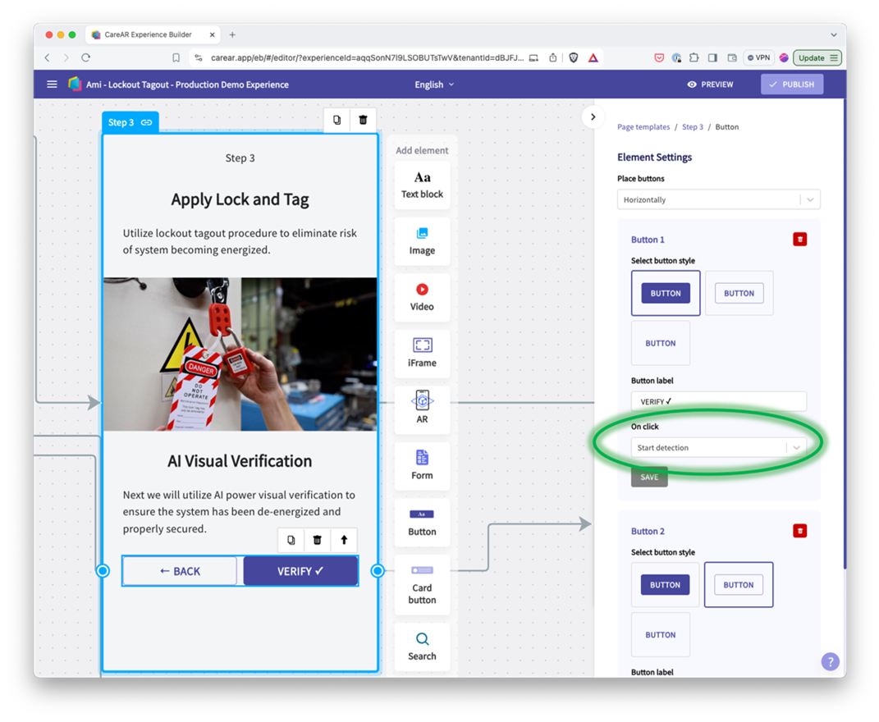Add a Form element

(422, 465)
